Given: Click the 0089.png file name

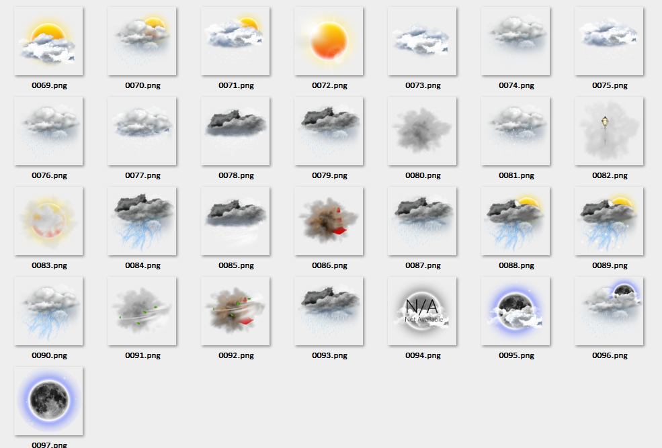Looking at the screenshot, I should pos(610,265).
